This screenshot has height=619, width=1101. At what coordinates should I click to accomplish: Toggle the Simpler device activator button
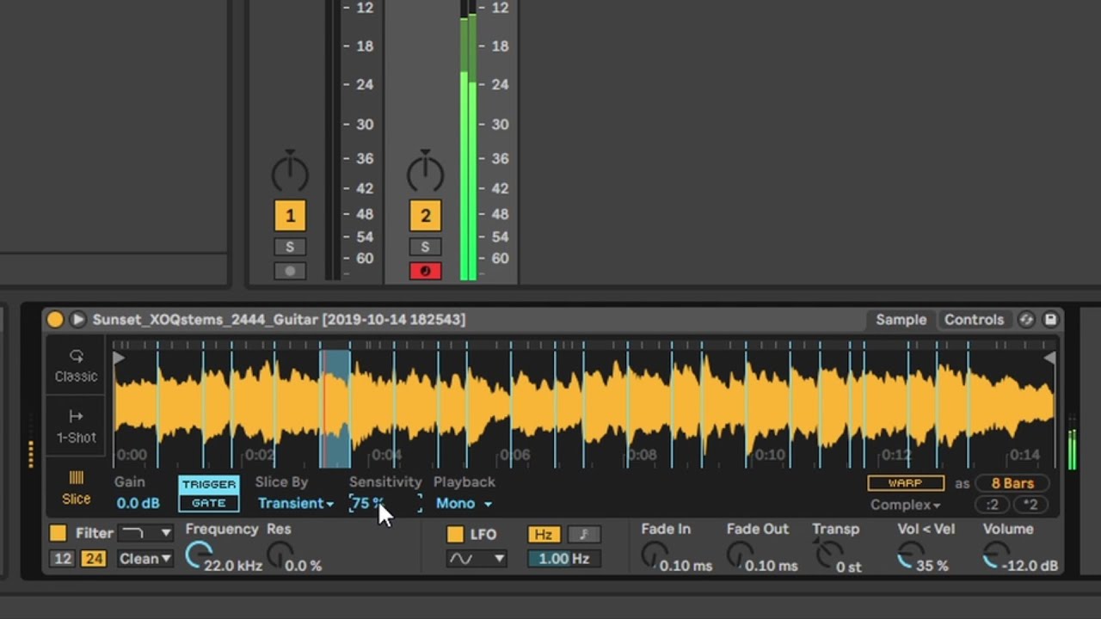(x=55, y=319)
